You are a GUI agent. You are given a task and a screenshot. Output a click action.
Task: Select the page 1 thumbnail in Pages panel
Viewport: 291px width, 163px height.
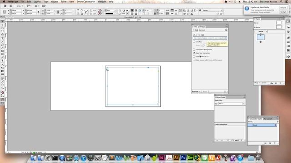(x=261, y=37)
